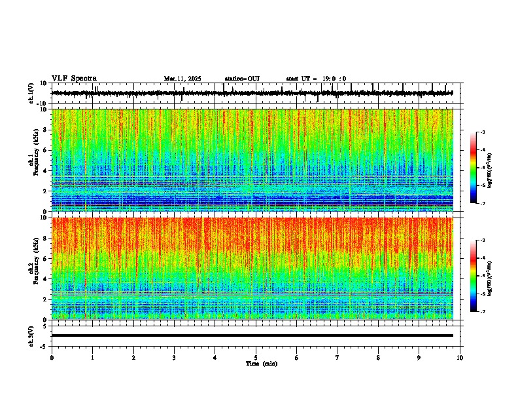Click the "-5" tick on ch.3 axis
This screenshot has width=518, height=401.
click(44, 347)
